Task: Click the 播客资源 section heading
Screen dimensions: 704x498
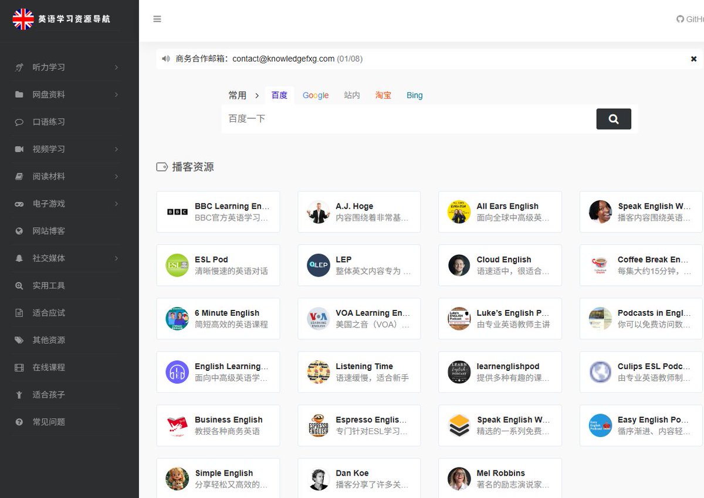Action: (192, 167)
